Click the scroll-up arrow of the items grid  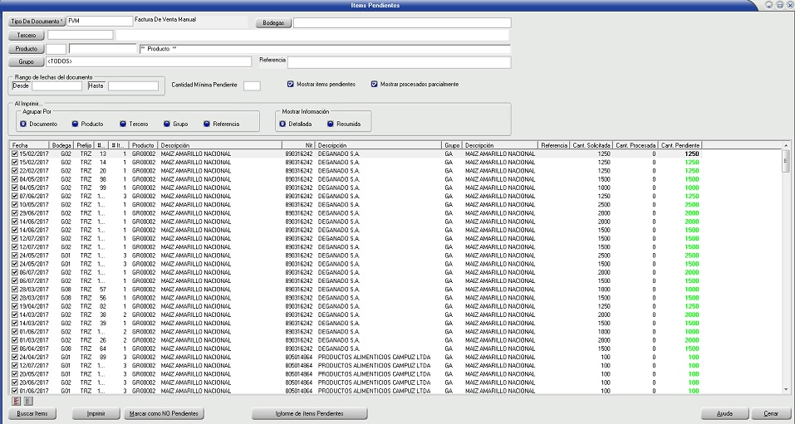coord(786,153)
